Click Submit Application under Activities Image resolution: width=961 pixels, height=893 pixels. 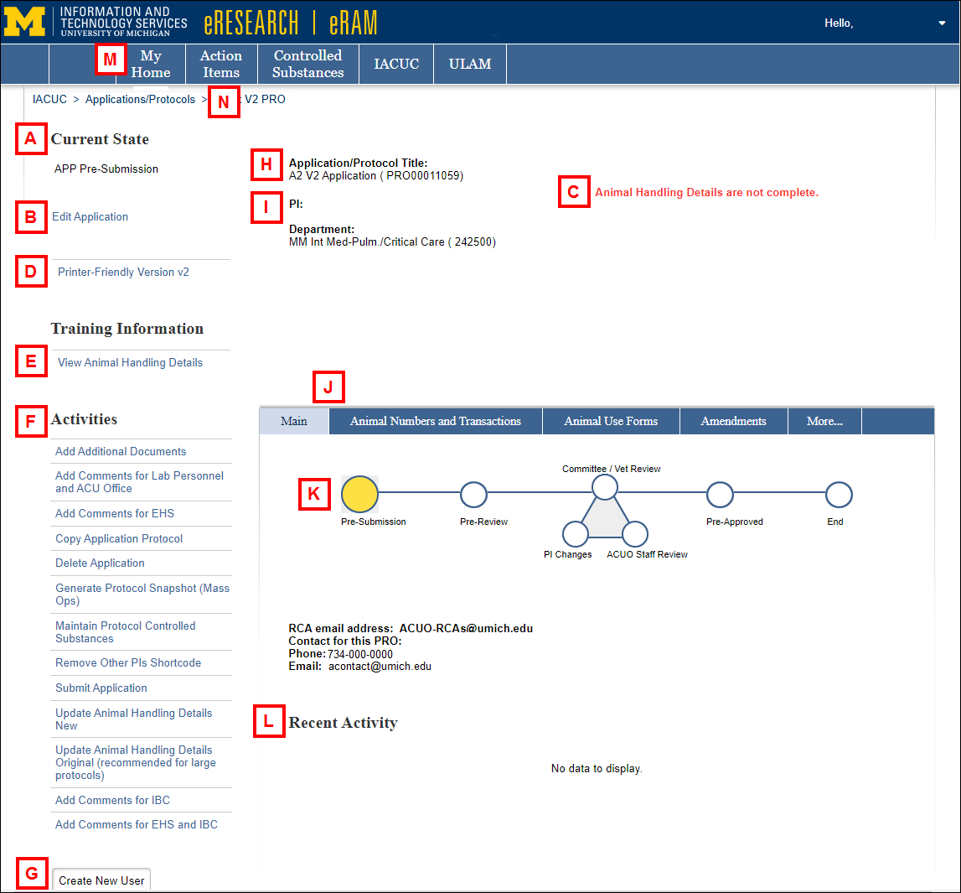(101, 688)
